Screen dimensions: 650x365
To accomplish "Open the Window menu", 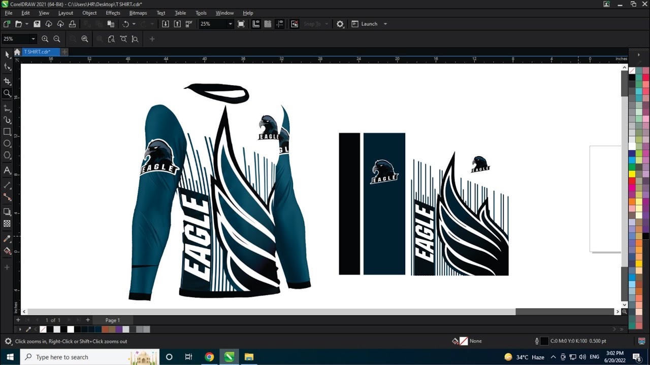I will click(224, 13).
